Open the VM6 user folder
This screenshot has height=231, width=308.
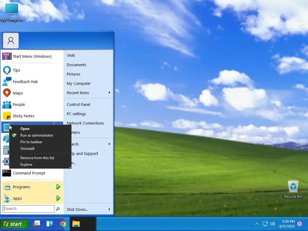point(89,56)
